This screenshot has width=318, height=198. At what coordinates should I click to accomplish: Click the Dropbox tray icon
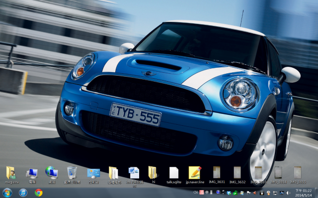(x=229, y=193)
